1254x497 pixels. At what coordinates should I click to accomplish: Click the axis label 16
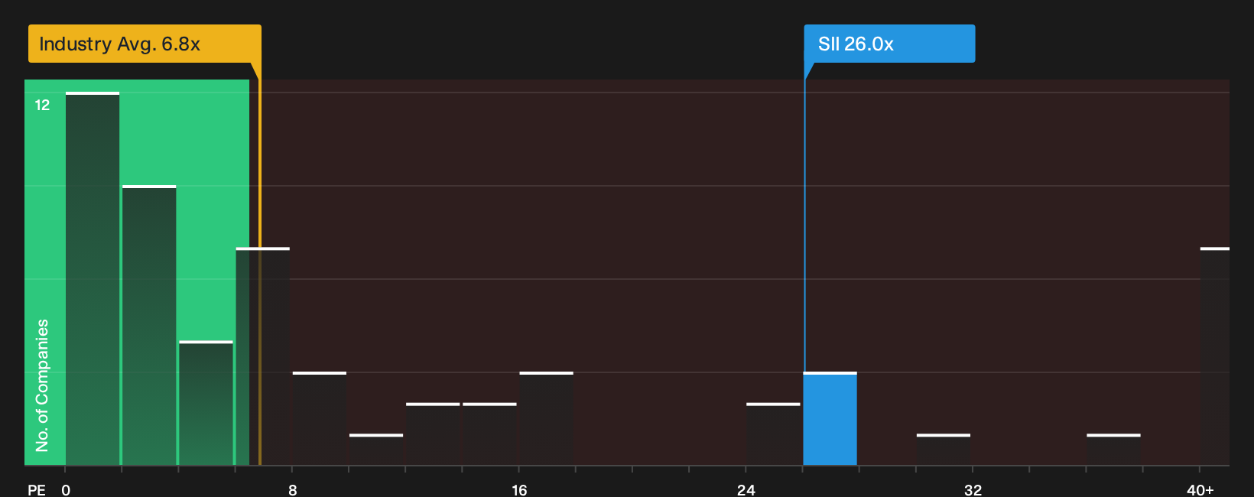click(519, 489)
